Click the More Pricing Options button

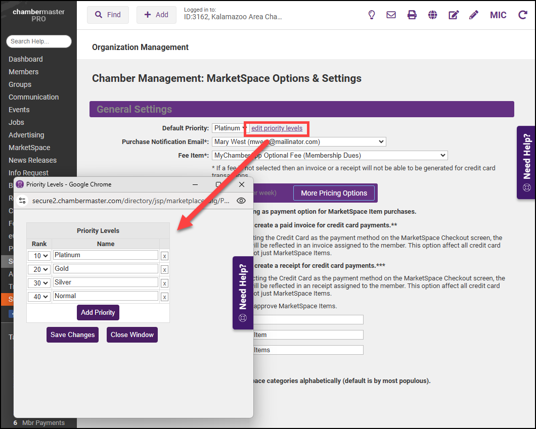[334, 193]
